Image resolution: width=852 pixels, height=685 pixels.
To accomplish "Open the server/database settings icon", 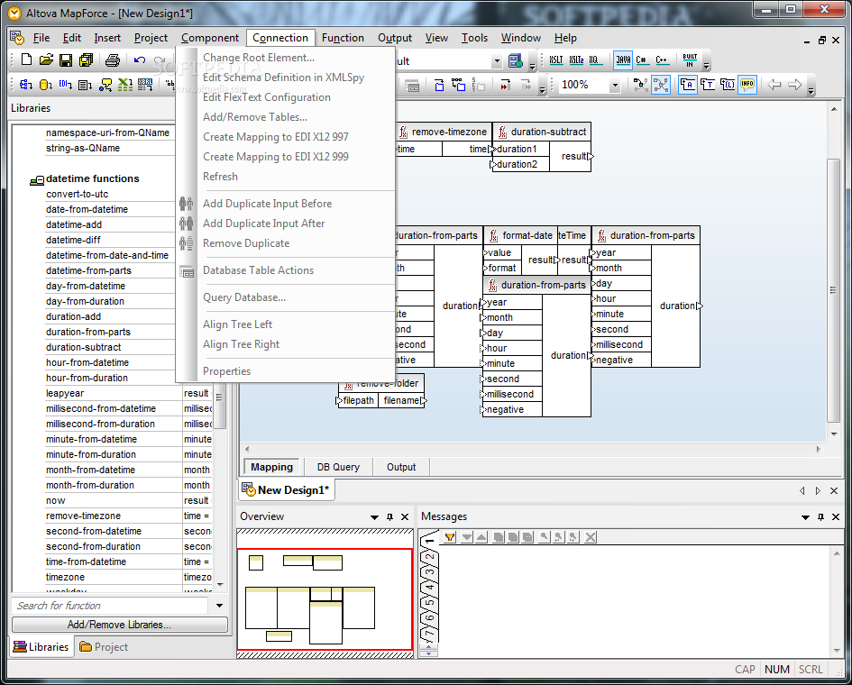I will (515, 61).
